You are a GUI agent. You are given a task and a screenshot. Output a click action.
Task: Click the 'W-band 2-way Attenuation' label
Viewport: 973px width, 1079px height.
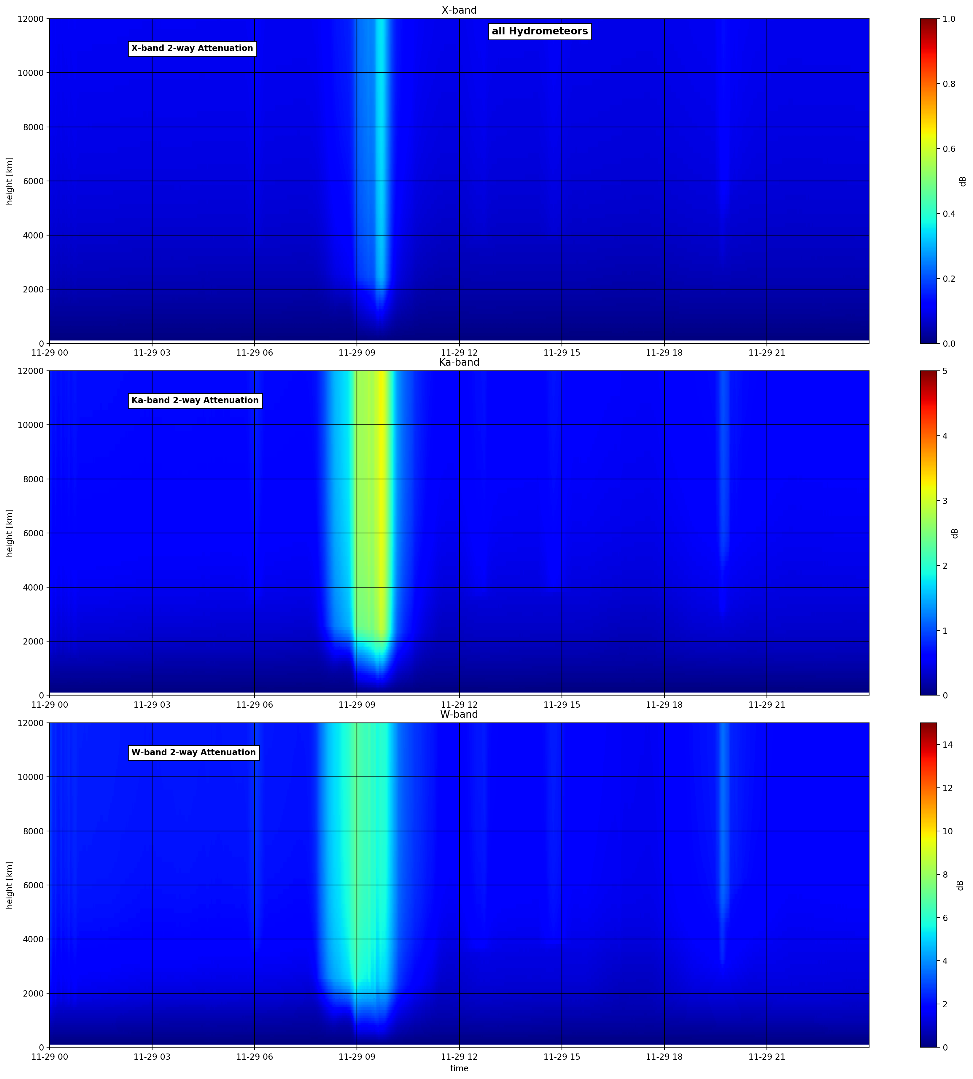tap(193, 752)
